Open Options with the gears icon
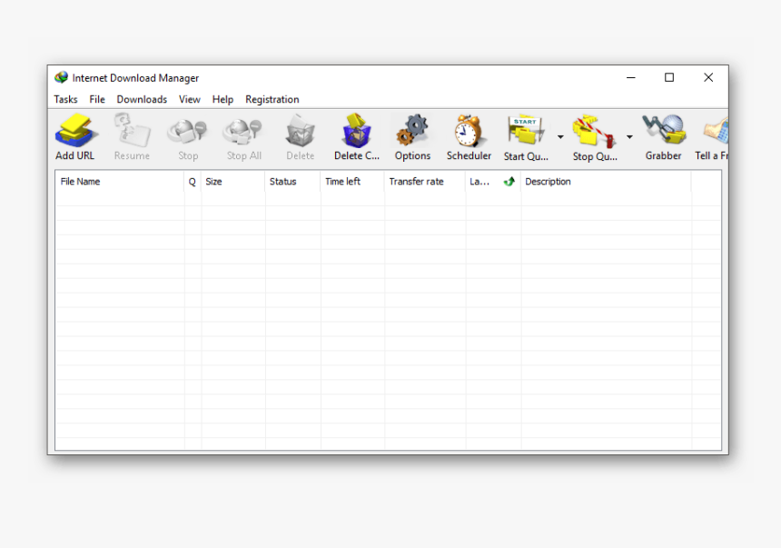 (x=412, y=131)
